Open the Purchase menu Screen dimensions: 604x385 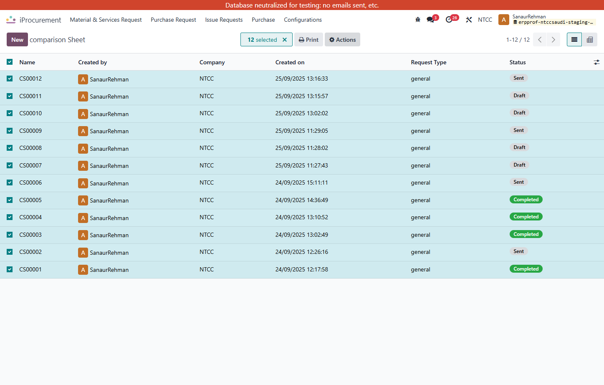(263, 20)
